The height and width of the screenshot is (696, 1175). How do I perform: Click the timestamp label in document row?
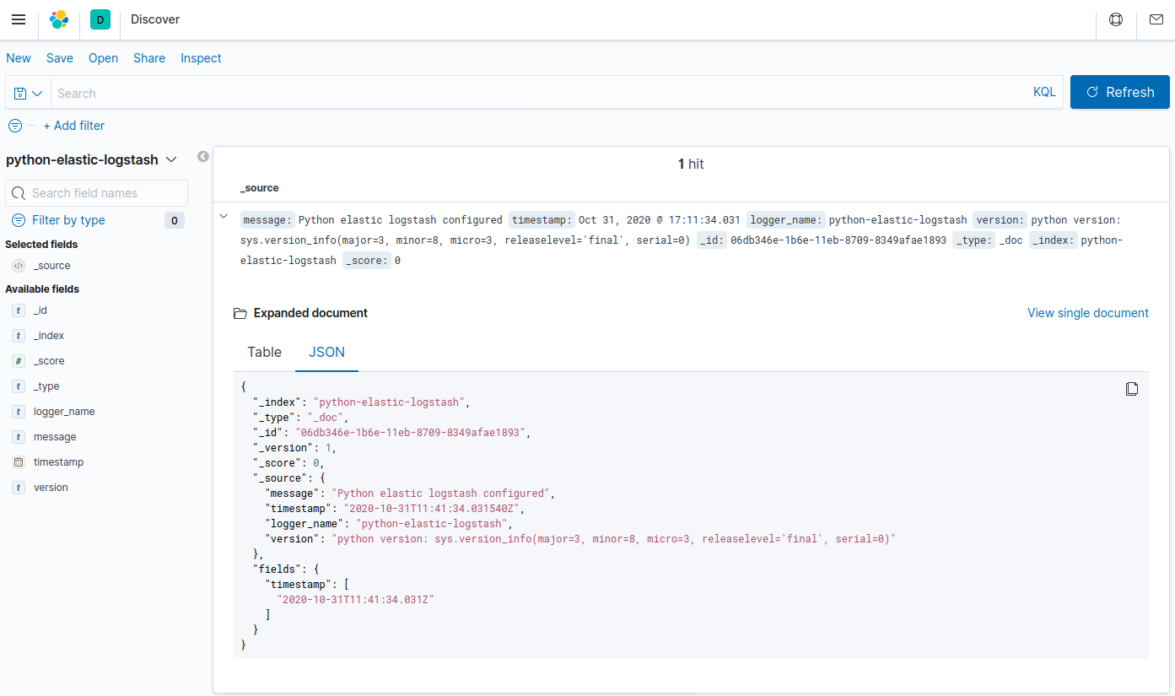pyautogui.click(x=542, y=220)
